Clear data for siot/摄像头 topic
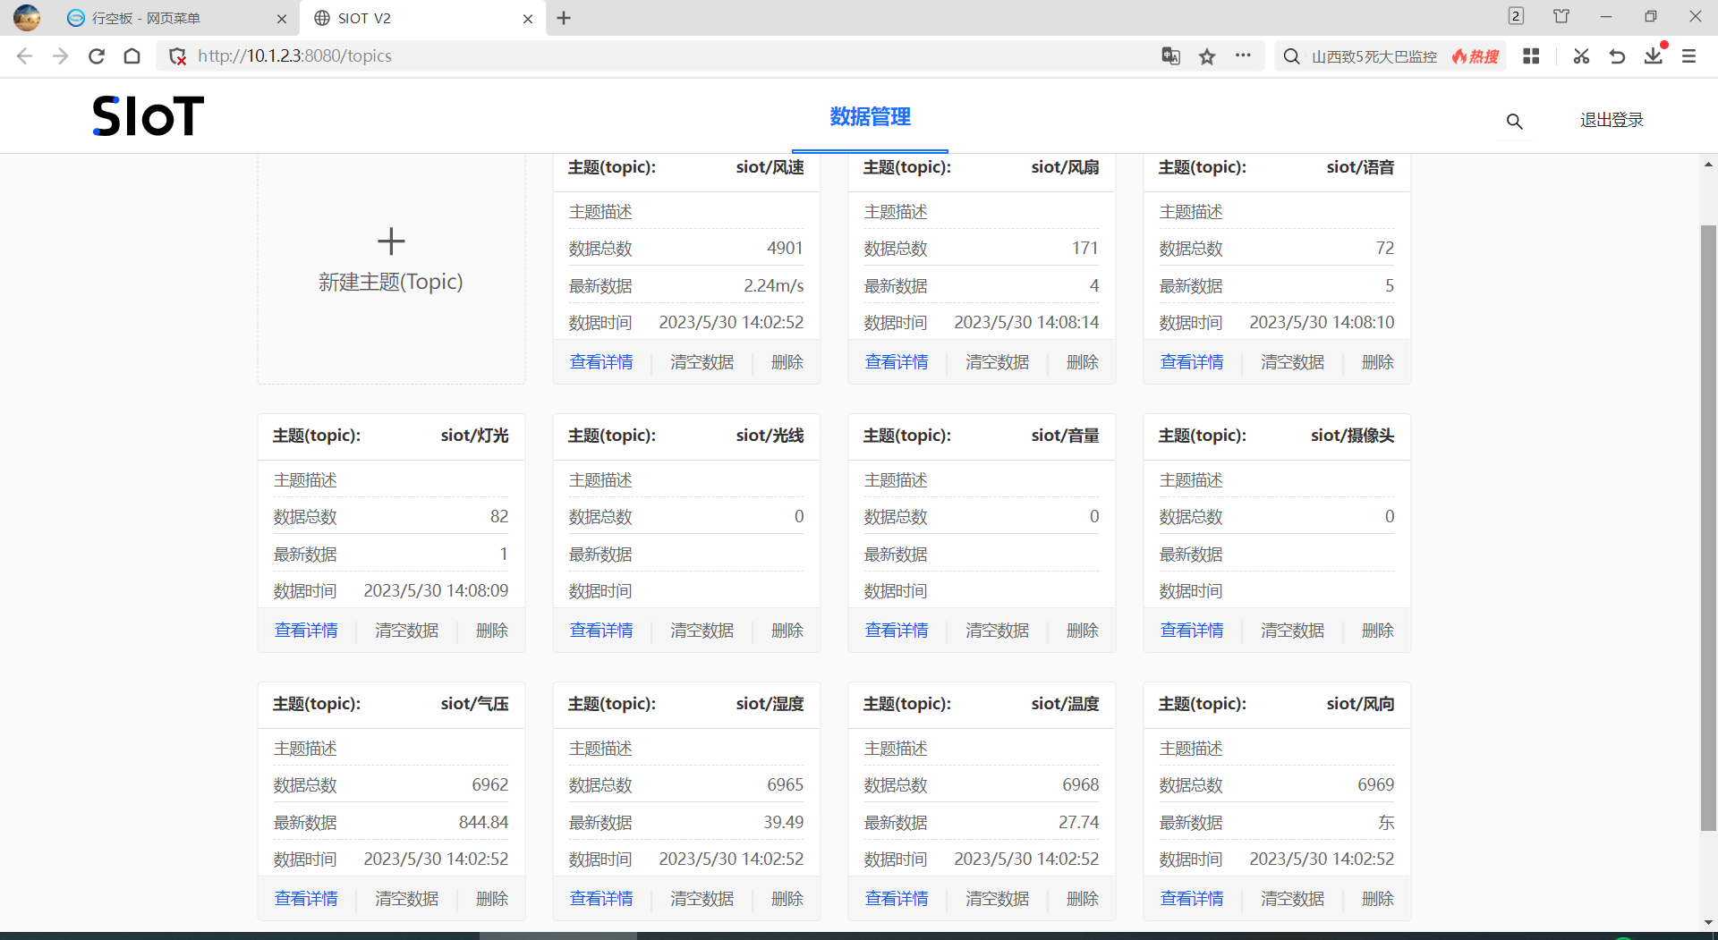 point(1293,631)
